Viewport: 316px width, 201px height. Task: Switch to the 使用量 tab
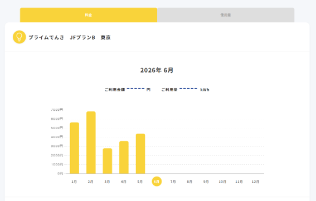coord(226,15)
